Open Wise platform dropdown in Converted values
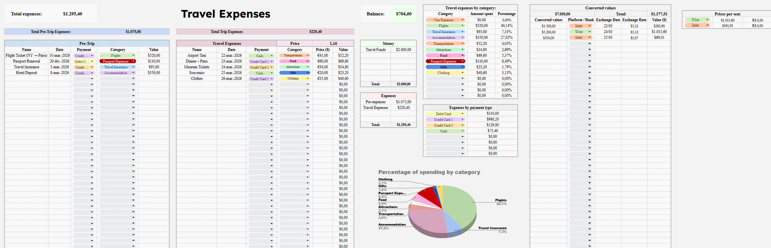 point(581,32)
